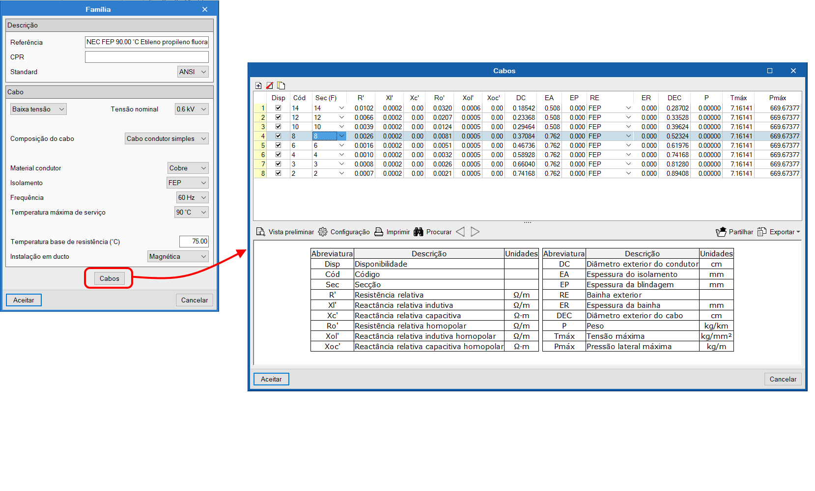Select row number 1 header

(260, 108)
